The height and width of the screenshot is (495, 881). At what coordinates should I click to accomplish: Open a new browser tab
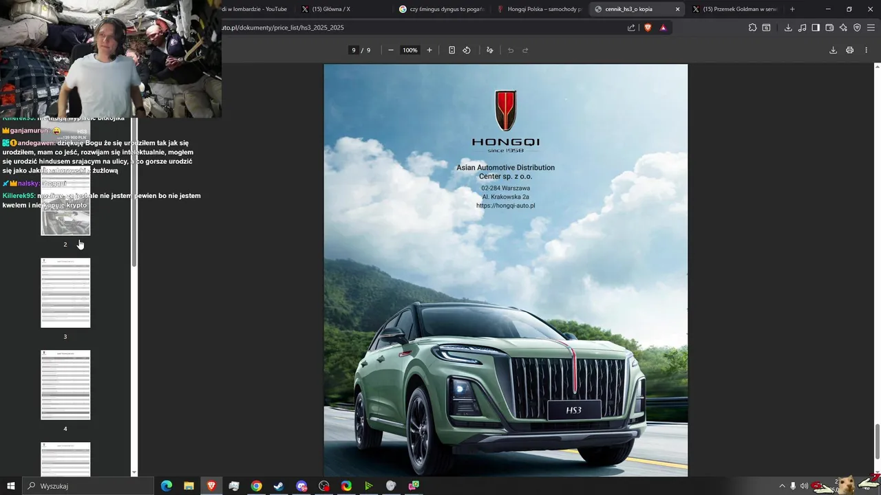[x=792, y=9]
